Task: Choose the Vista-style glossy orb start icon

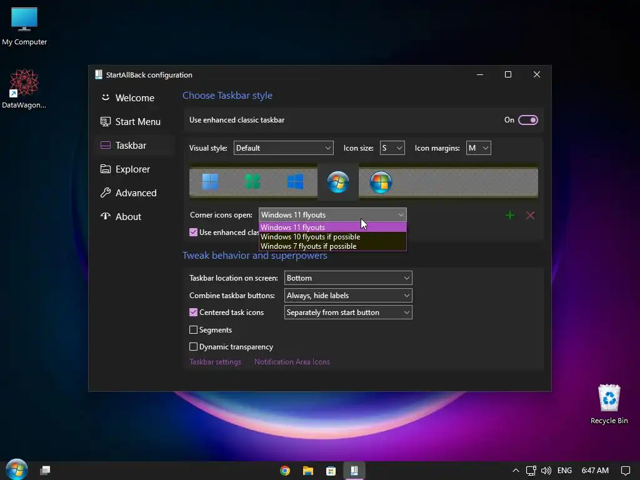Action: coord(381,182)
